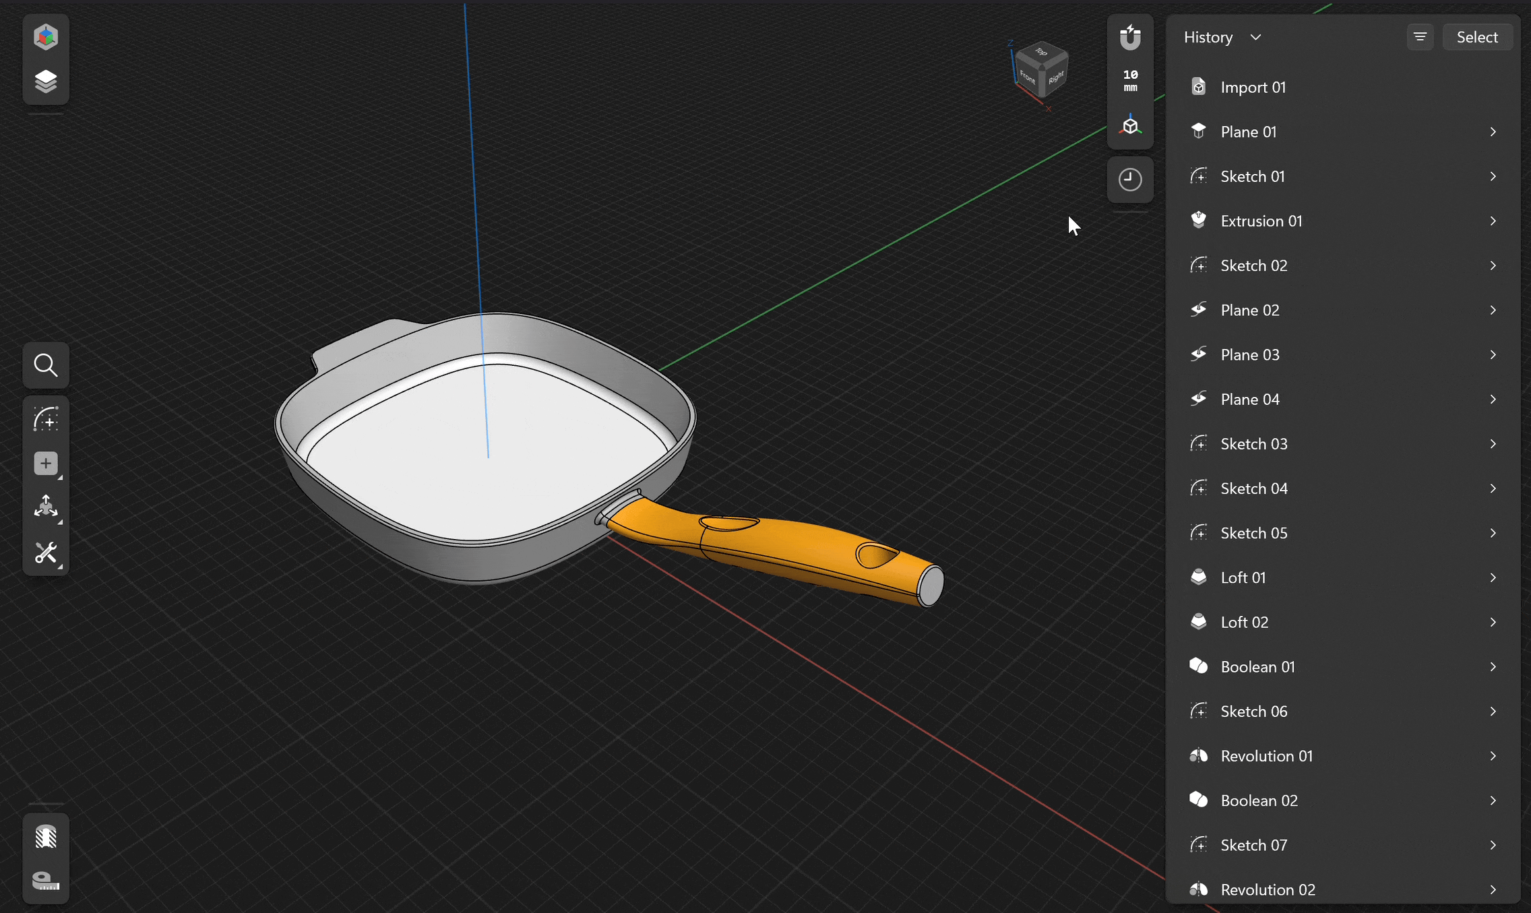Click the Top face of view cube
1531x913 pixels.
pyautogui.click(x=1041, y=52)
